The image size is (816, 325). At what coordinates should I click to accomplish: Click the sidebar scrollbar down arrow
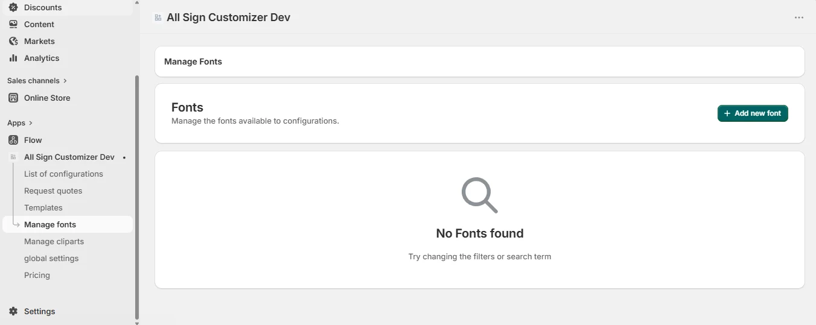point(137,323)
